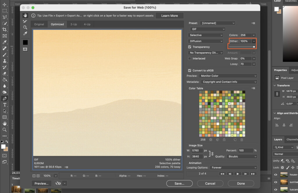This screenshot has height=193, width=298.
Task: Expand the Metadata dropdown
Action: (x=229, y=82)
